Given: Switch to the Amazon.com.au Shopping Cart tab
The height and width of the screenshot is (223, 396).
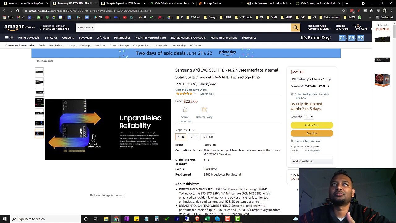Looking at the screenshot, I should (26, 3).
